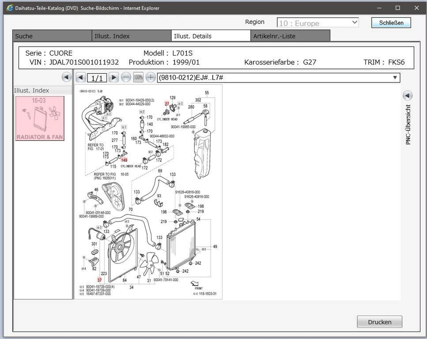Viewport: 427px width, 339px height.
Task: Click the Schließen button
Action: (x=391, y=23)
